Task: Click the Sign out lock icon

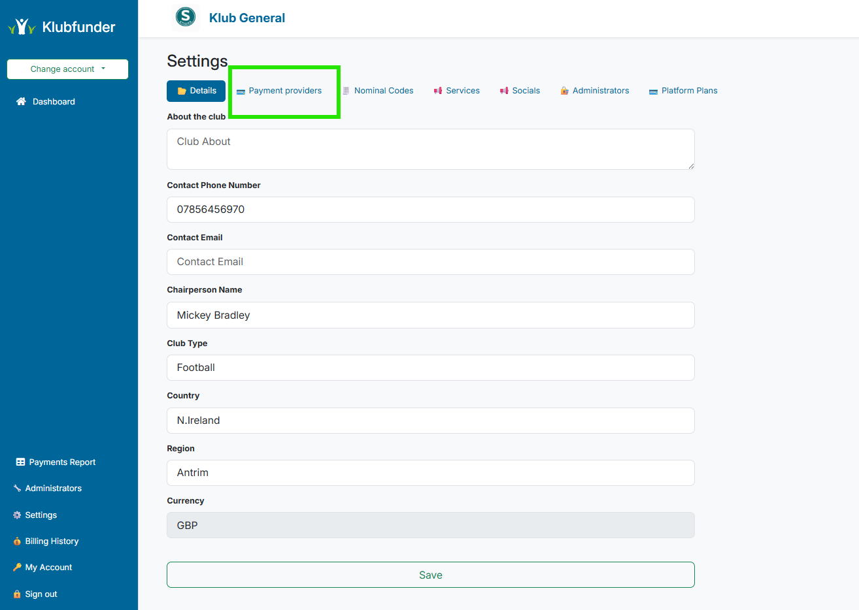Action: point(17,594)
